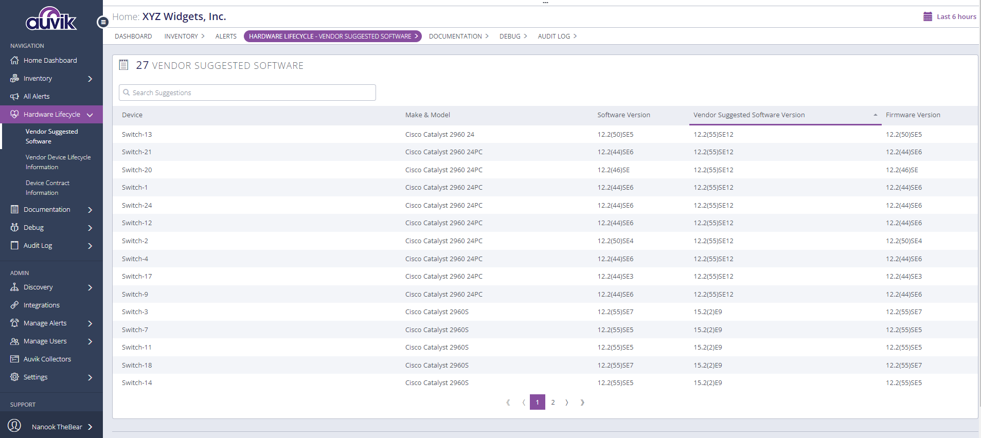Click the XYZ Widgets, Inc. site title

coord(184,16)
